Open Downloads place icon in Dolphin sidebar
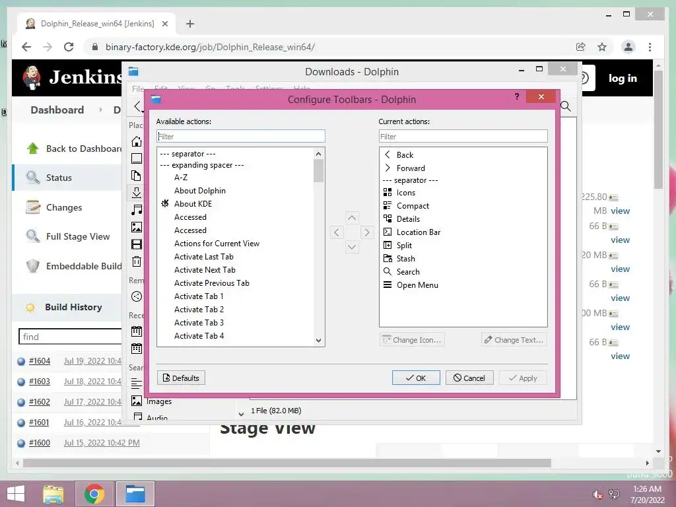This screenshot has height=507, width=676. coord(137,193)
